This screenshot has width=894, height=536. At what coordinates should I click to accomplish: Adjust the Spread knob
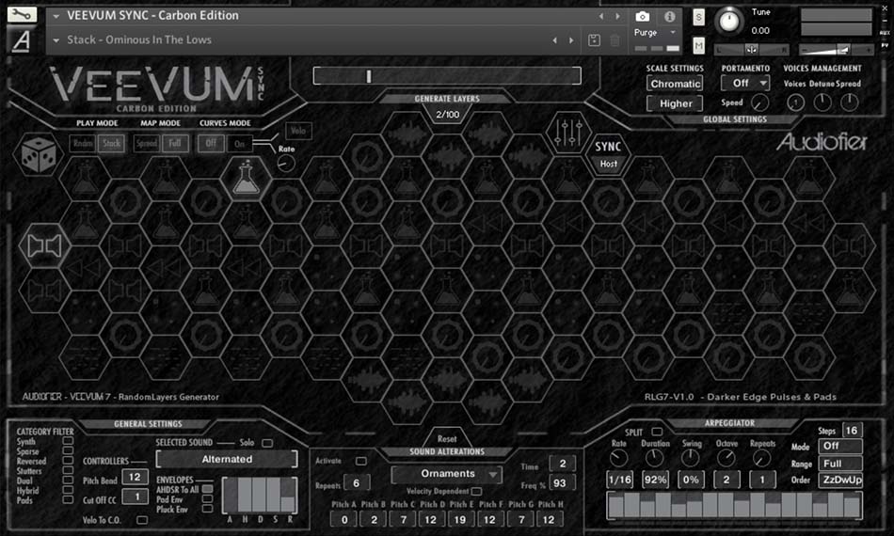[849, 102]
